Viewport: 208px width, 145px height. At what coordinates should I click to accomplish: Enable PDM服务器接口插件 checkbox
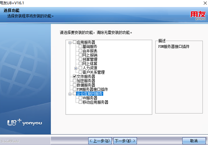75,89
